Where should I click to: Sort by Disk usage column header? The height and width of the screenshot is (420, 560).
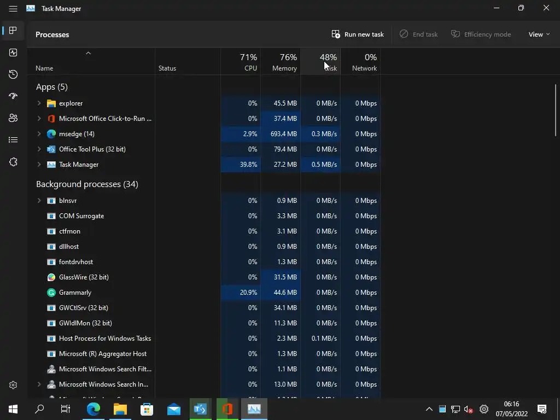pos(320,62)
